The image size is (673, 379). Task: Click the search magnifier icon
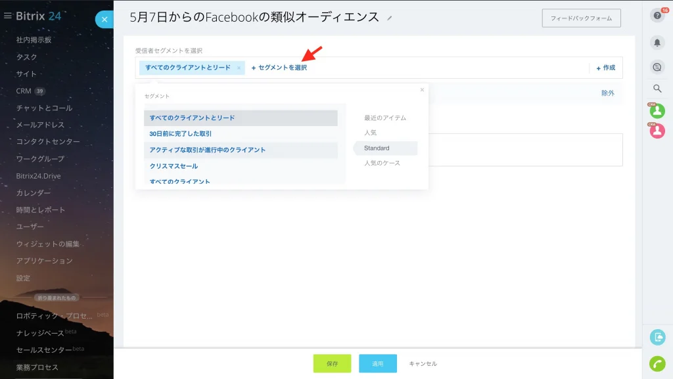(657, 88)
